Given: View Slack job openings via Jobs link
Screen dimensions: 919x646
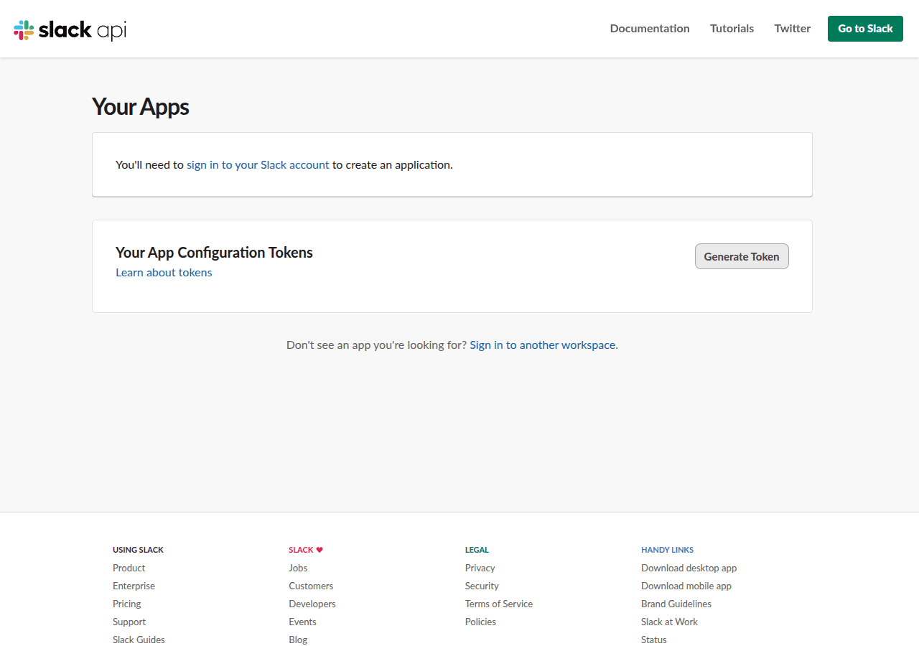Looking at the screenshot, I should click(297, 568).
